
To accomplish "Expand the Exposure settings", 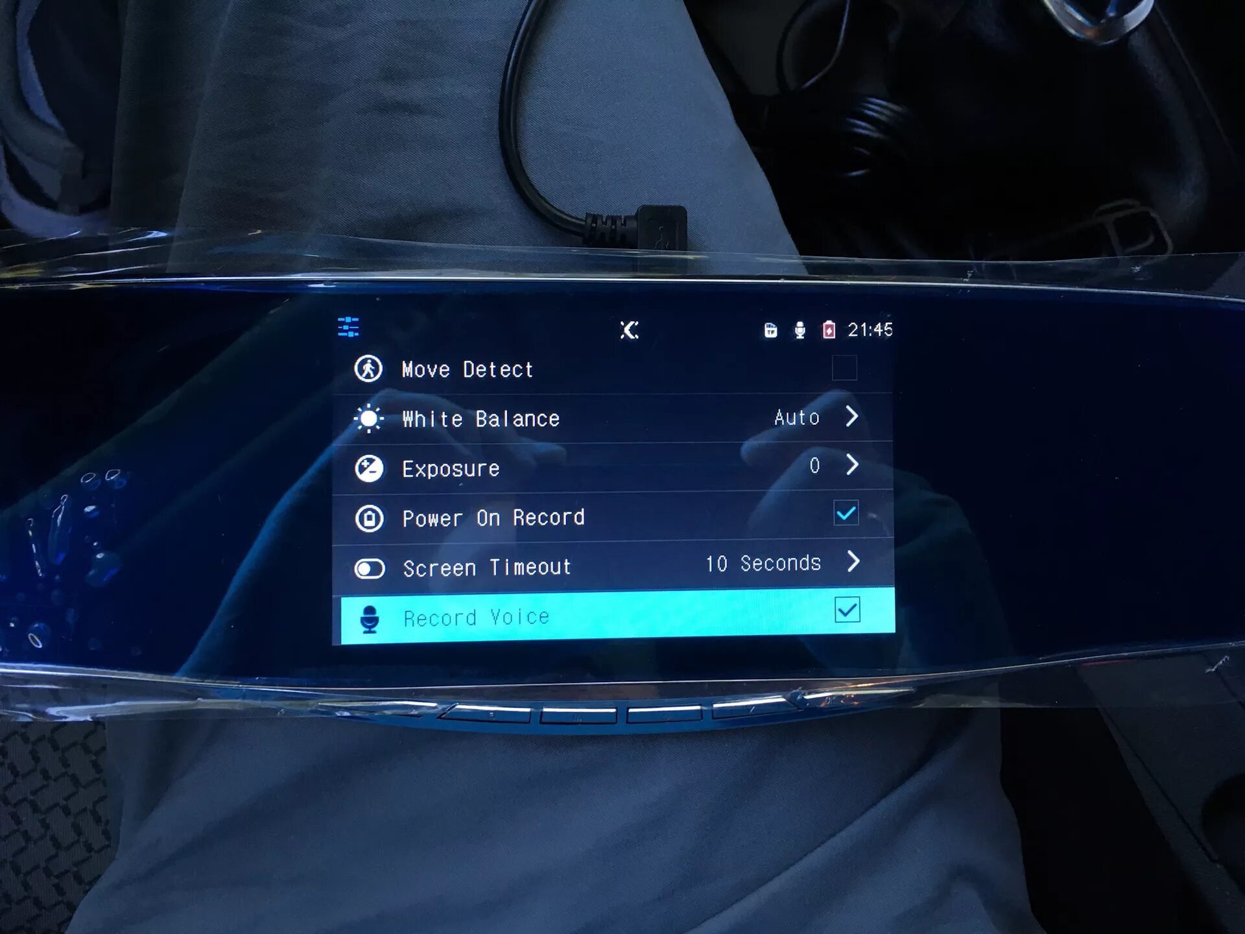I will point(856,468).
